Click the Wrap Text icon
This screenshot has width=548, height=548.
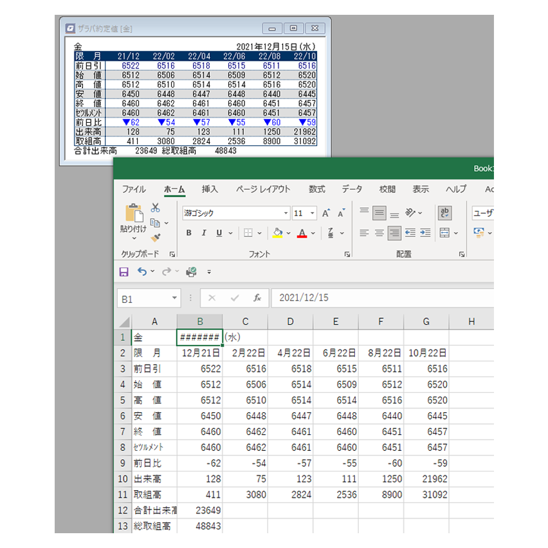[x=444, y=213]
